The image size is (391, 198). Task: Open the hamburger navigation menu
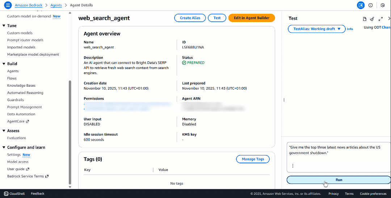(8, 5)
